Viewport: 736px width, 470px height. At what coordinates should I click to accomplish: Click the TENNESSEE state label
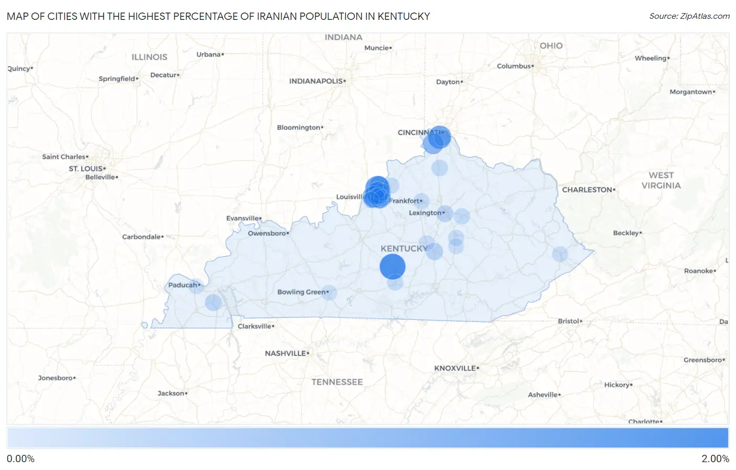pyautogui.click(x=337, y=382)
